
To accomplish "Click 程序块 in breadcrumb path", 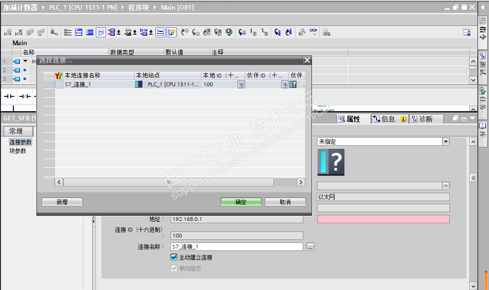I will tap(139, 7).
